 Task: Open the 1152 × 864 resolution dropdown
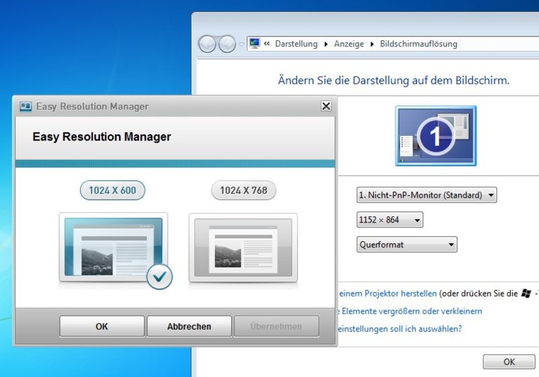pos(390,220)
